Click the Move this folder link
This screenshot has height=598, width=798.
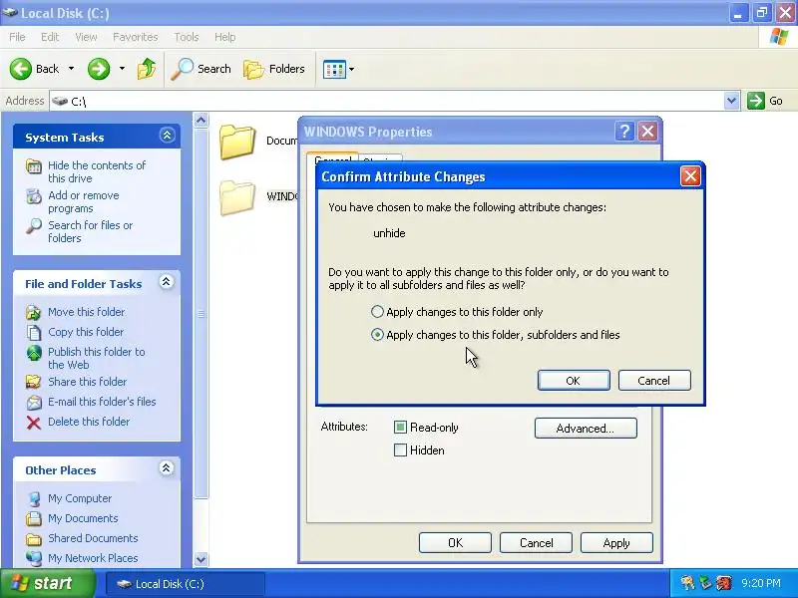click(x=87, y=312)
